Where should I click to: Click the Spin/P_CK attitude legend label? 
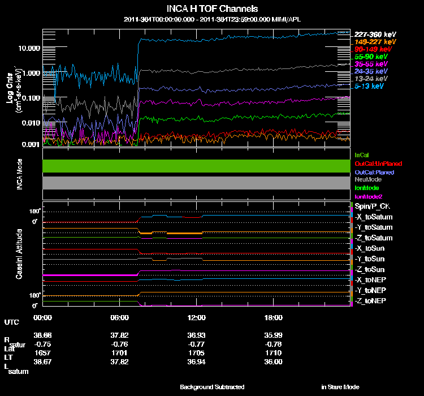point(373,206)
